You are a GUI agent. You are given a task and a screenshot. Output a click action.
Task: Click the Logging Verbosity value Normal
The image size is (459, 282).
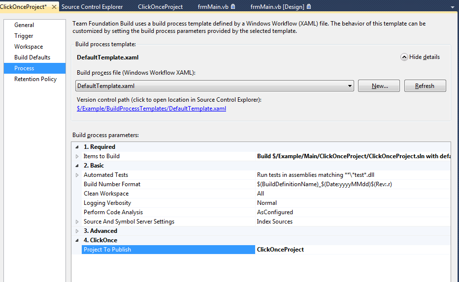coord(266,203)
